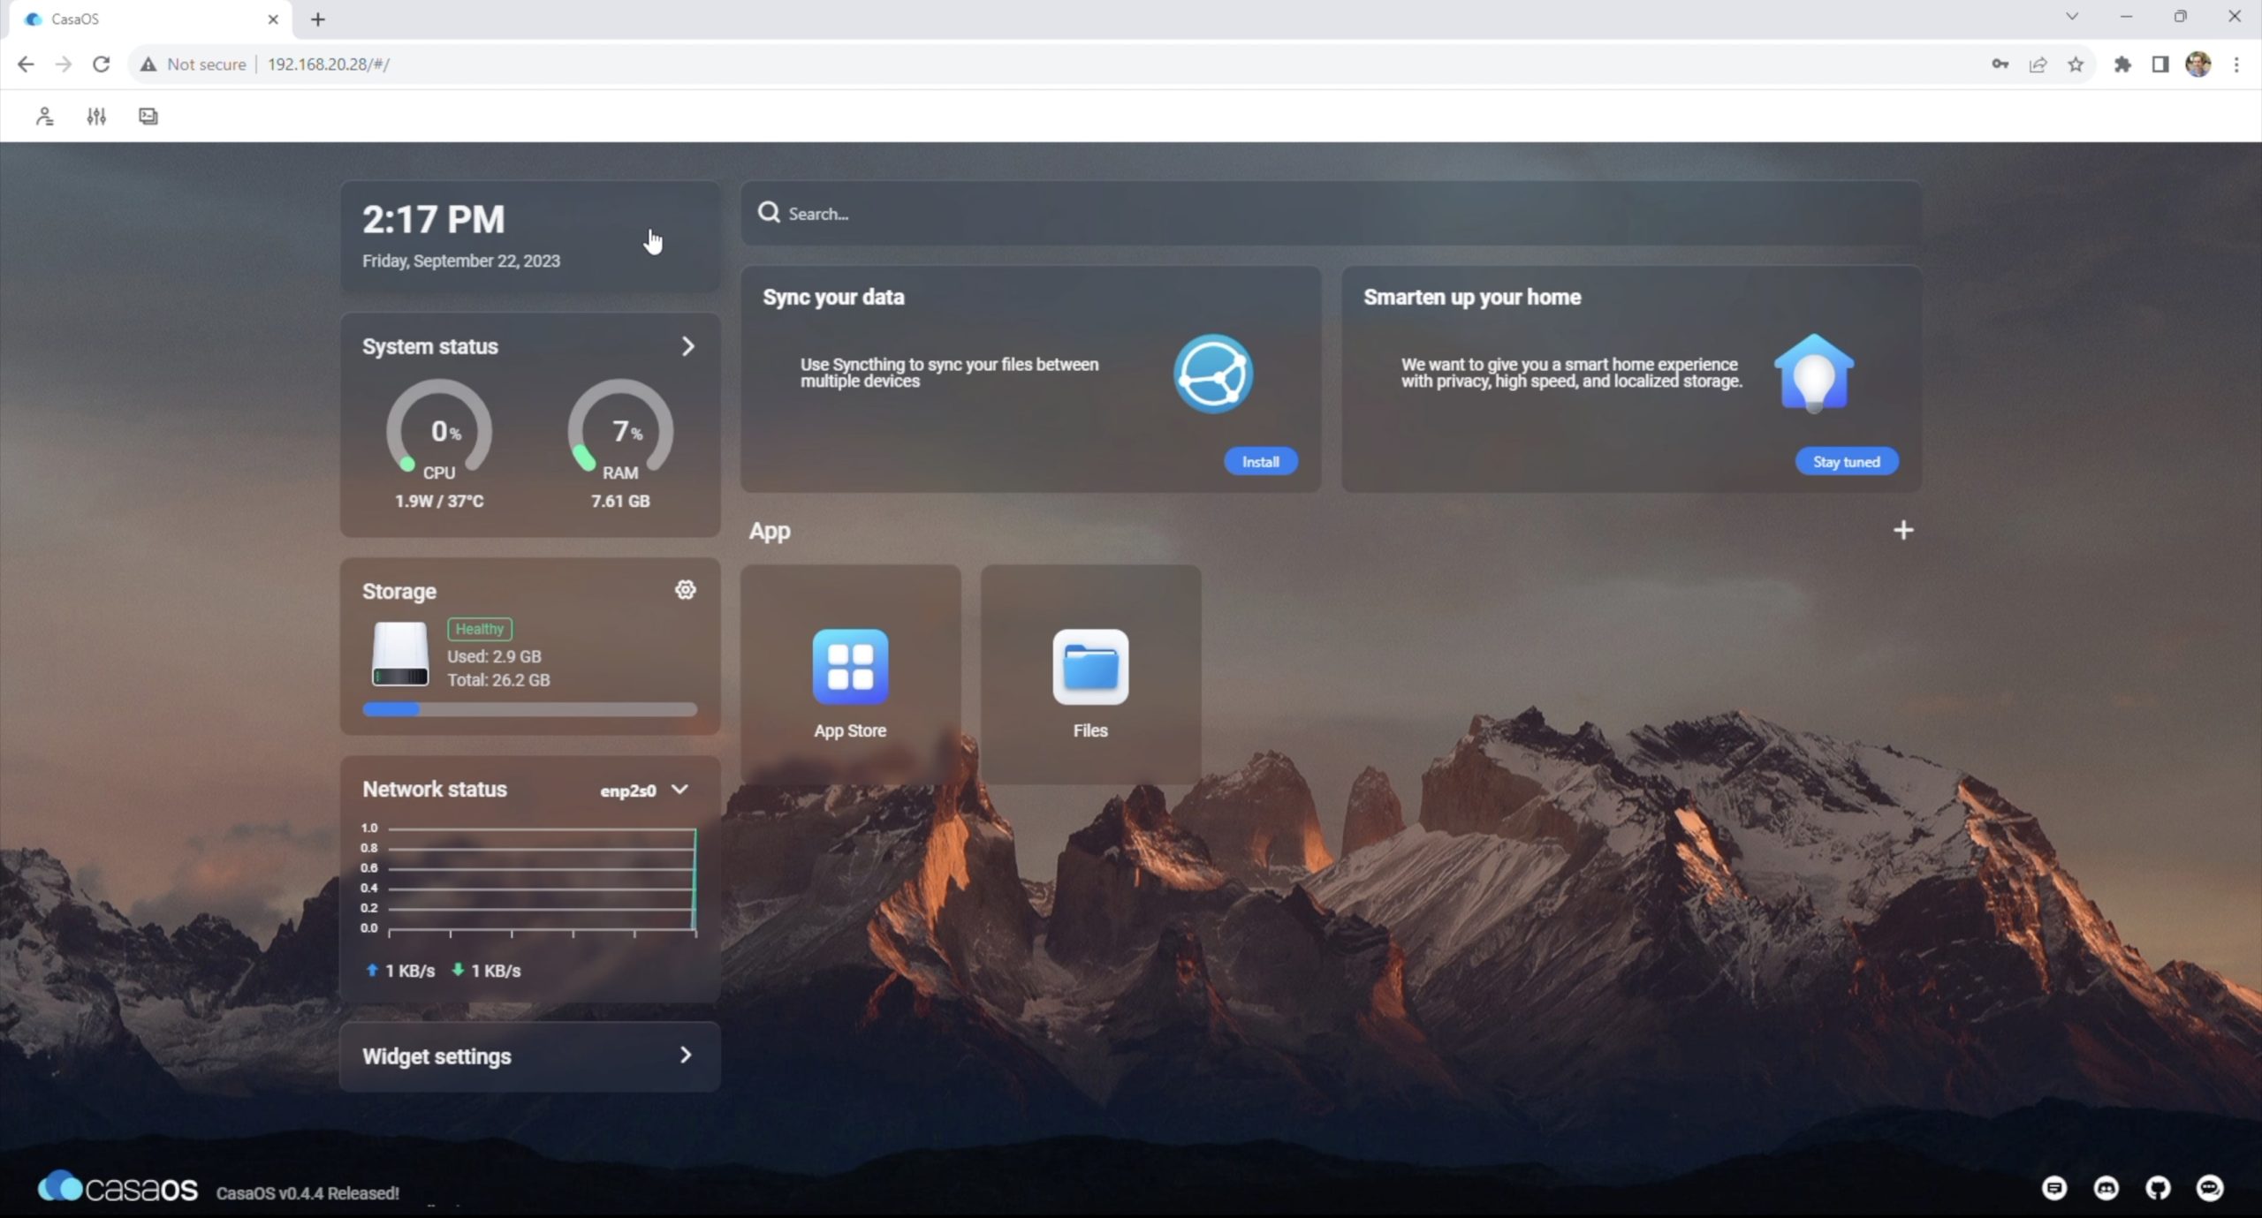The height and width of the screenshot is (1218, 2262).
Task: Open the terminal icon in top bar
Action: [x=148, y=116]
